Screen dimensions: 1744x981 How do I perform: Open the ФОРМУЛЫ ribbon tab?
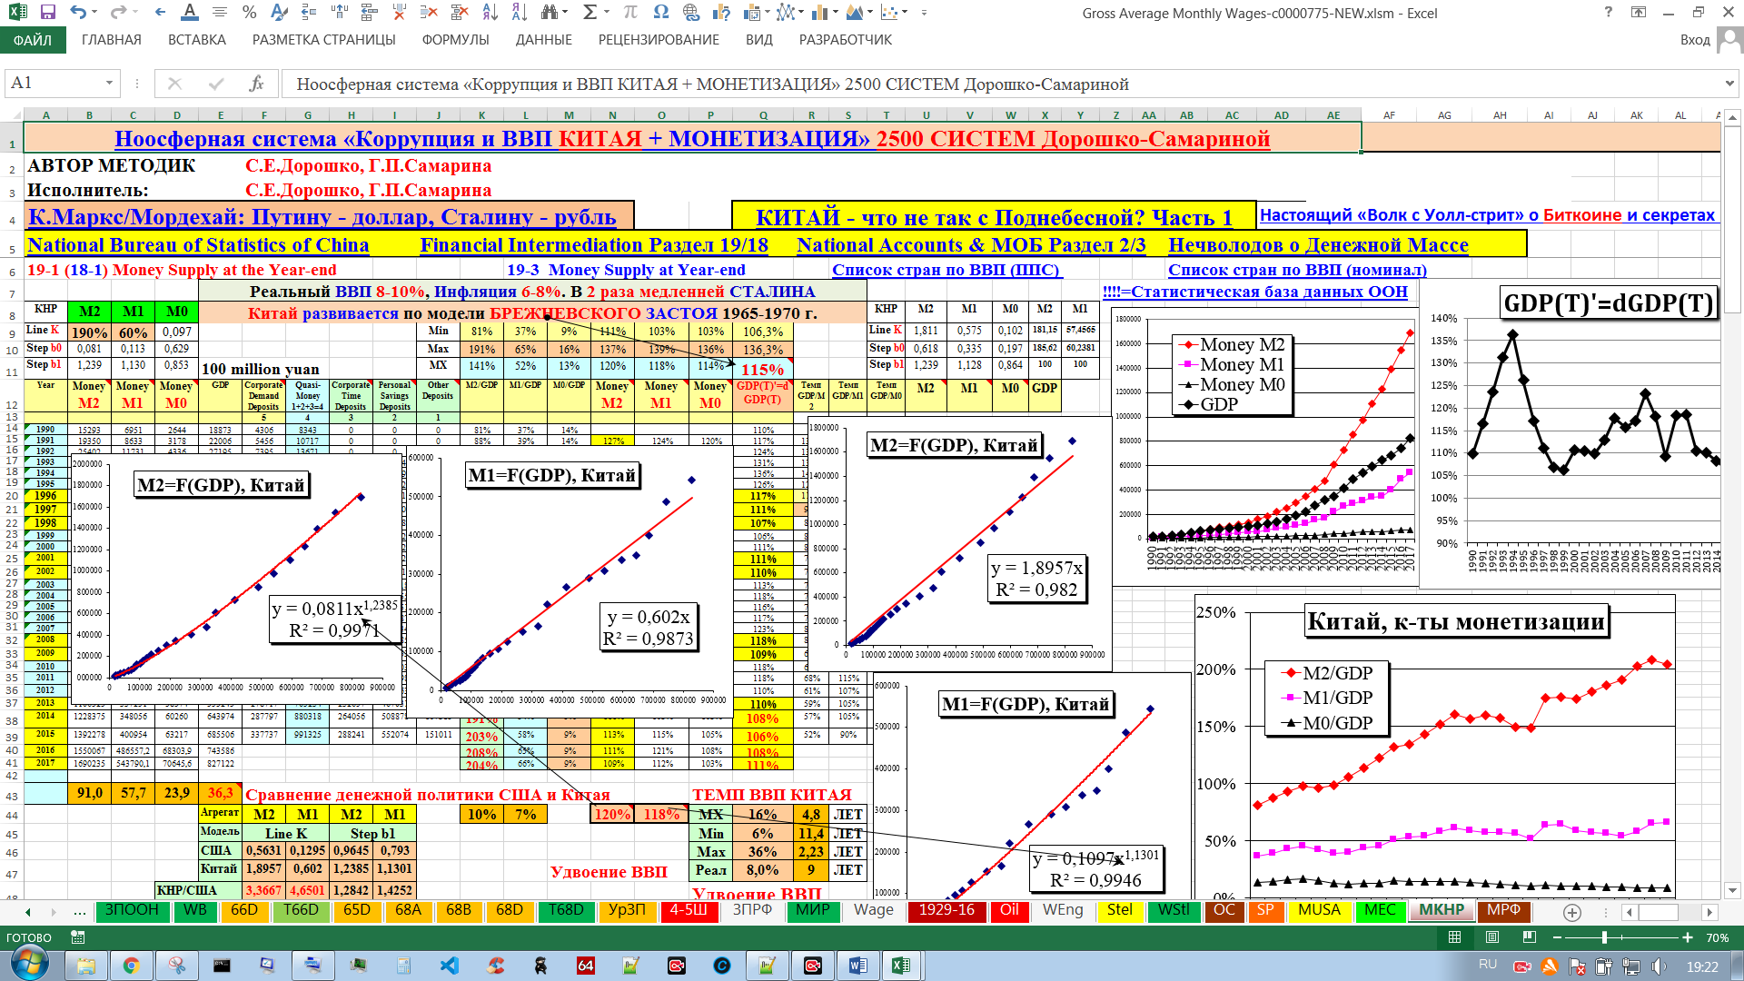click(455, 40)
